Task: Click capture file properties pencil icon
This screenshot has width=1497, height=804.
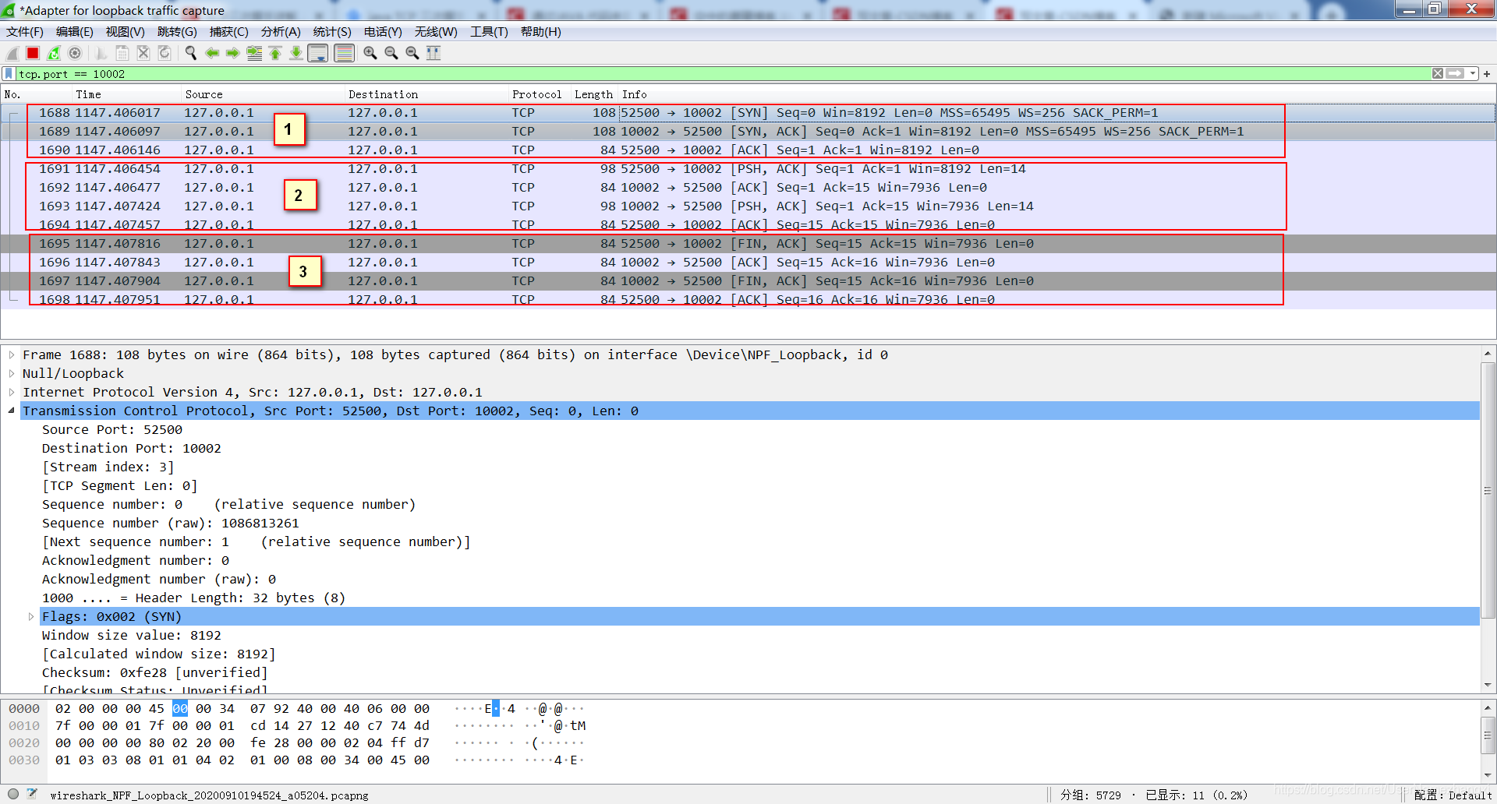Action: 32,794
